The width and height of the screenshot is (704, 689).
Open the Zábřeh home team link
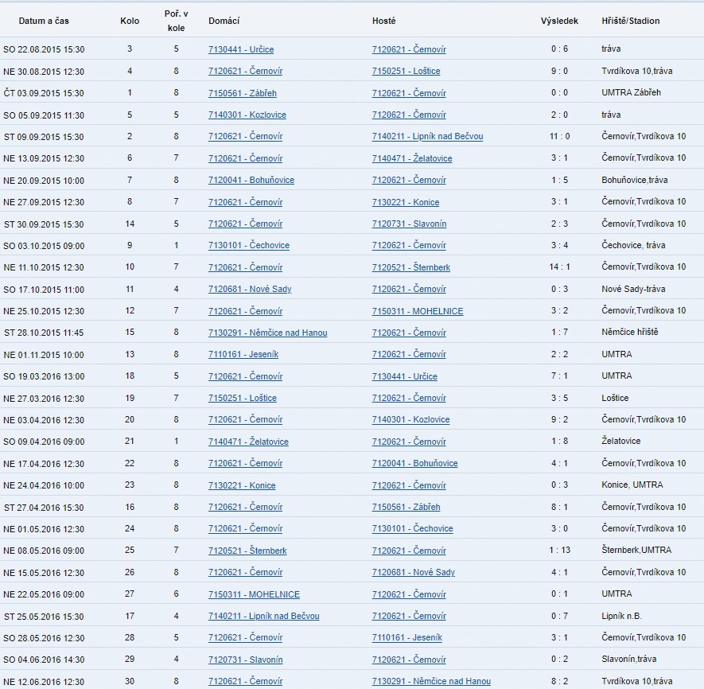[x=243, y=93]
